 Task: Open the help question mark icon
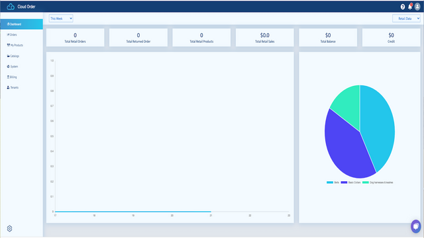403,7
